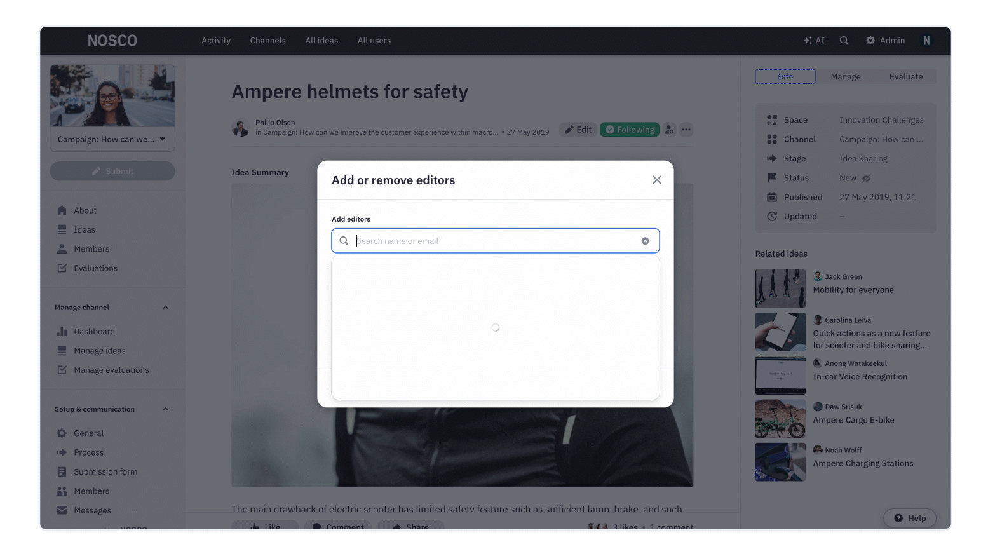Click the Noah Wolff author name

[x=843, y=450]
